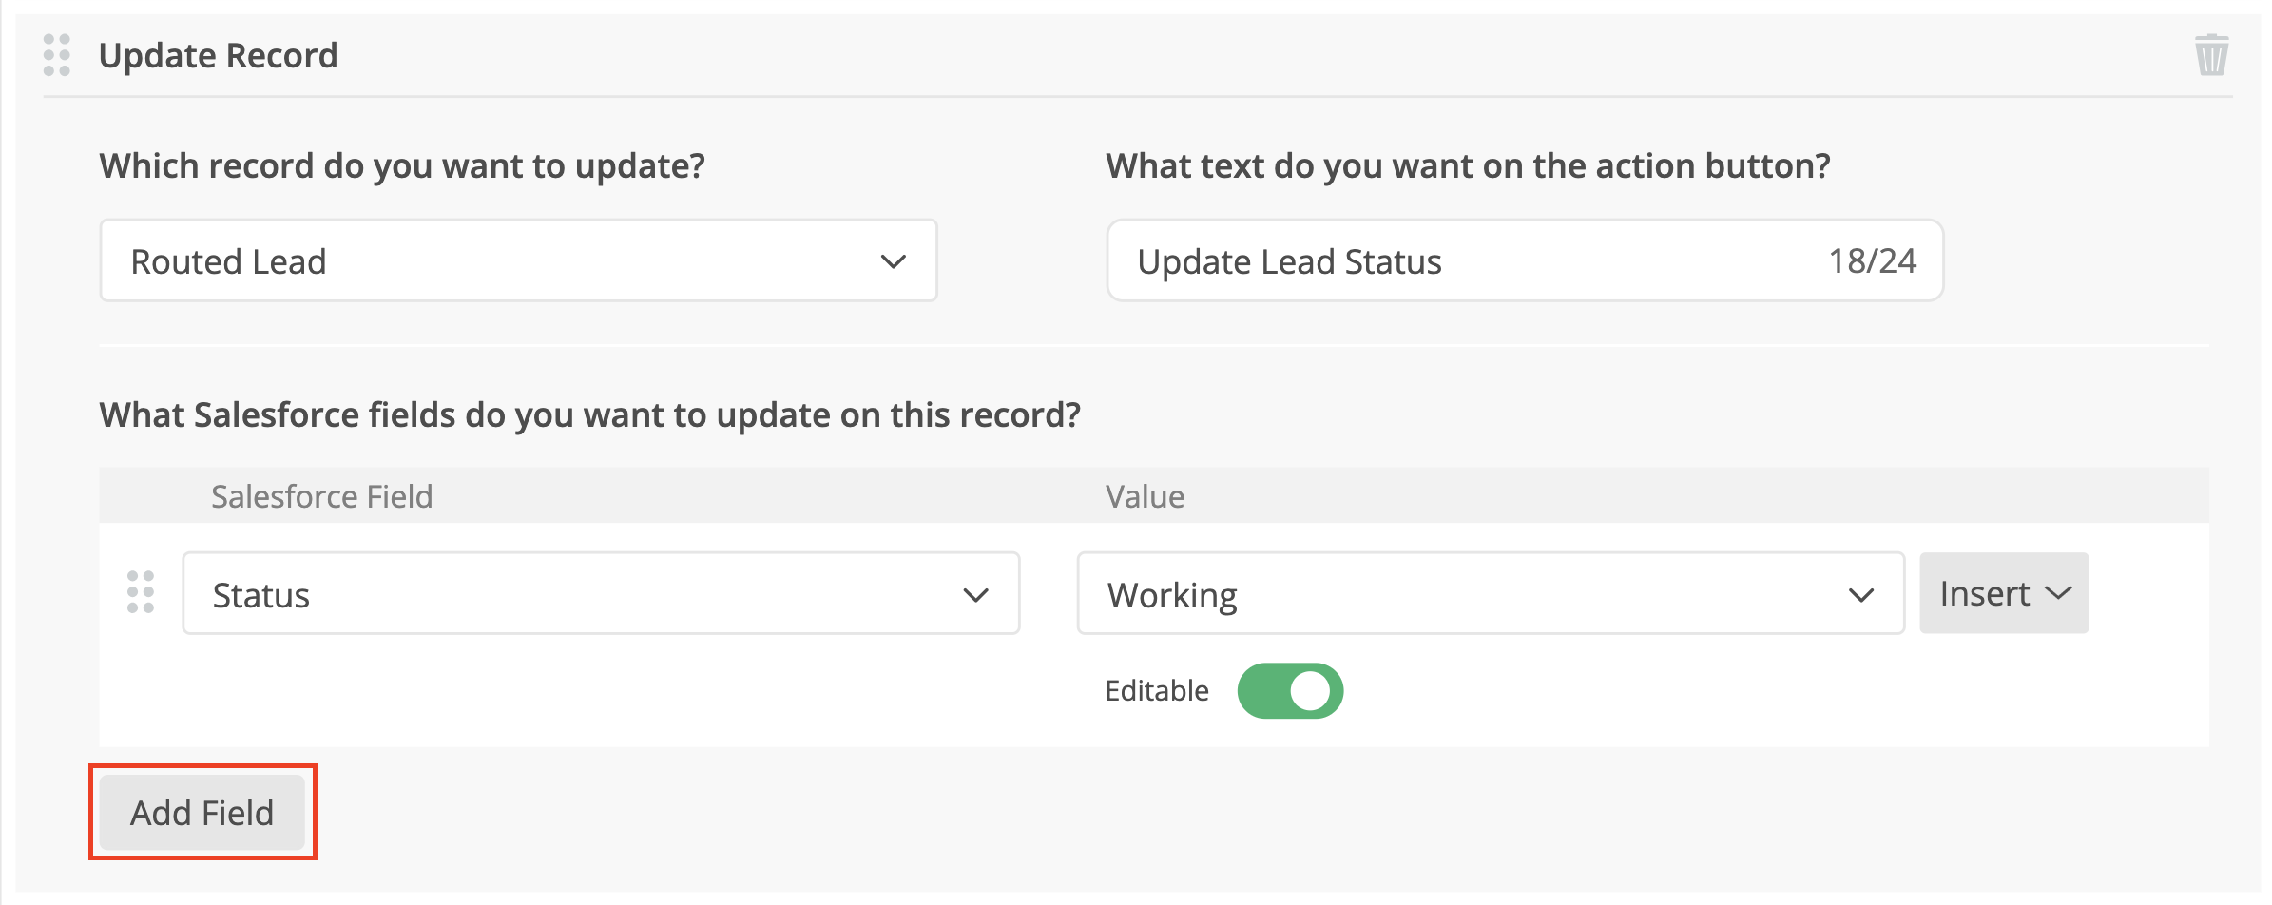Screen dimensions: 2272x905
Task: Click the Value column header
Action: tap(1145, 496)
